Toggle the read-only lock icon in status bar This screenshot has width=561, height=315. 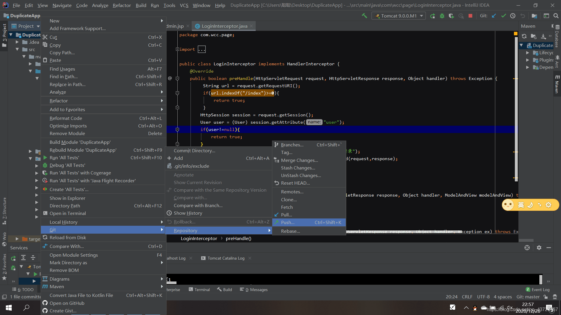tap(546, 297)
